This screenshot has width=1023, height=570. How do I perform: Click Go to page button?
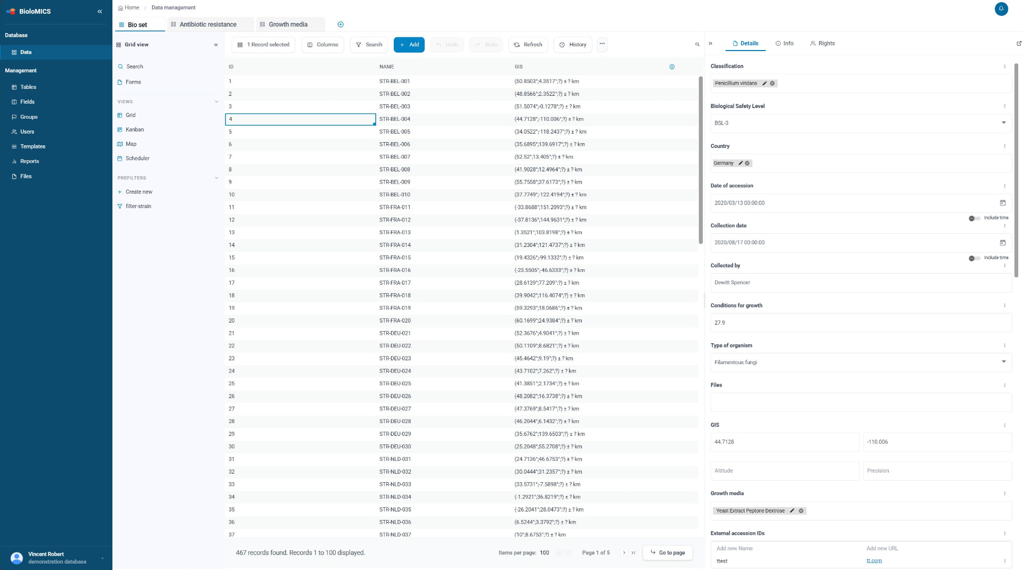668,552
